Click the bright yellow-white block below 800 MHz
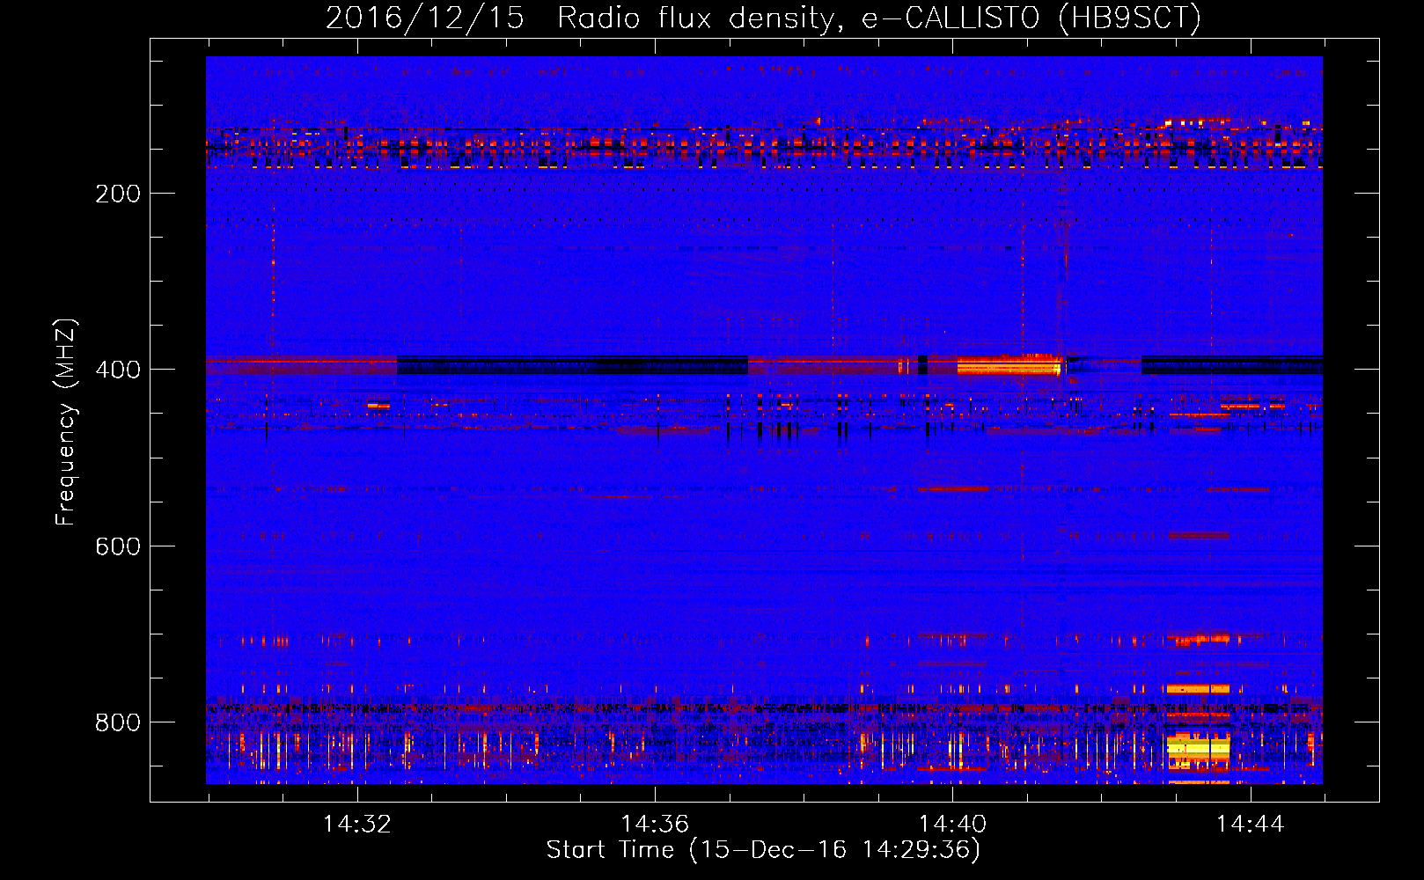Viewport: 1424px width, 880px height. (x=1198, y=748)
